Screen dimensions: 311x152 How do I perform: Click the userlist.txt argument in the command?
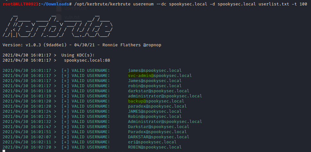pyautogui.click(x=274, y=4)
